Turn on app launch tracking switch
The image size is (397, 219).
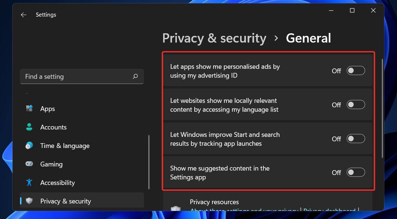356,138
